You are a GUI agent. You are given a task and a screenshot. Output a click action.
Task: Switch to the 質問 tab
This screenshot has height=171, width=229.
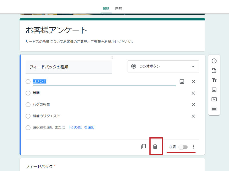[x=106, y=9]
